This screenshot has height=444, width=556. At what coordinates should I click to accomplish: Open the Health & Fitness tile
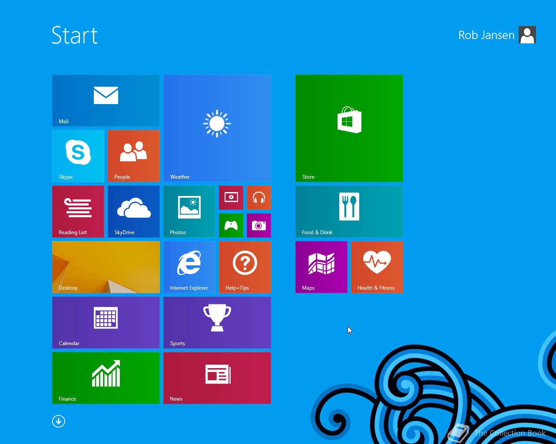point(377,267)
